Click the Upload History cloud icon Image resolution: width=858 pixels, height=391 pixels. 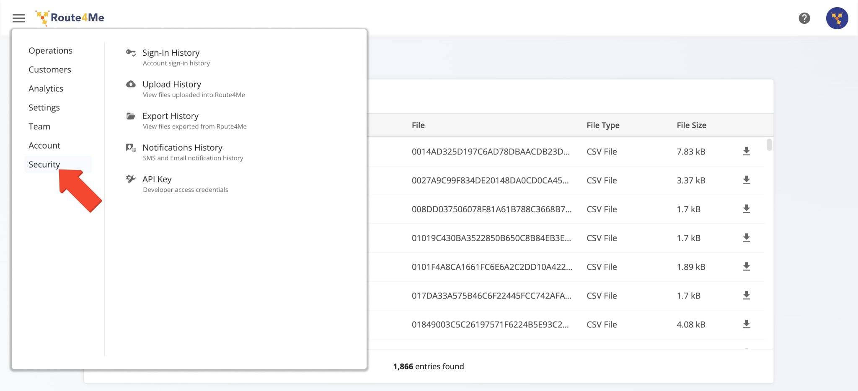[x=131, y=84]
